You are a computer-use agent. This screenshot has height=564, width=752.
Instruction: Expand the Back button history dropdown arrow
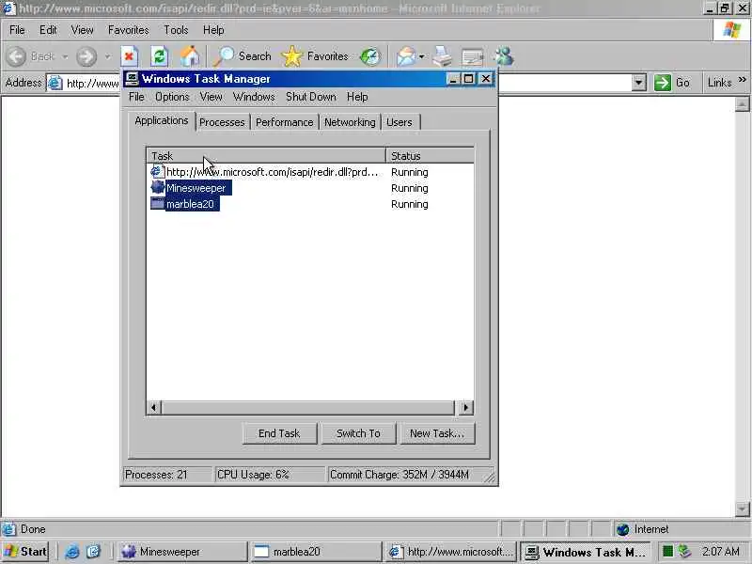point(65,56)
